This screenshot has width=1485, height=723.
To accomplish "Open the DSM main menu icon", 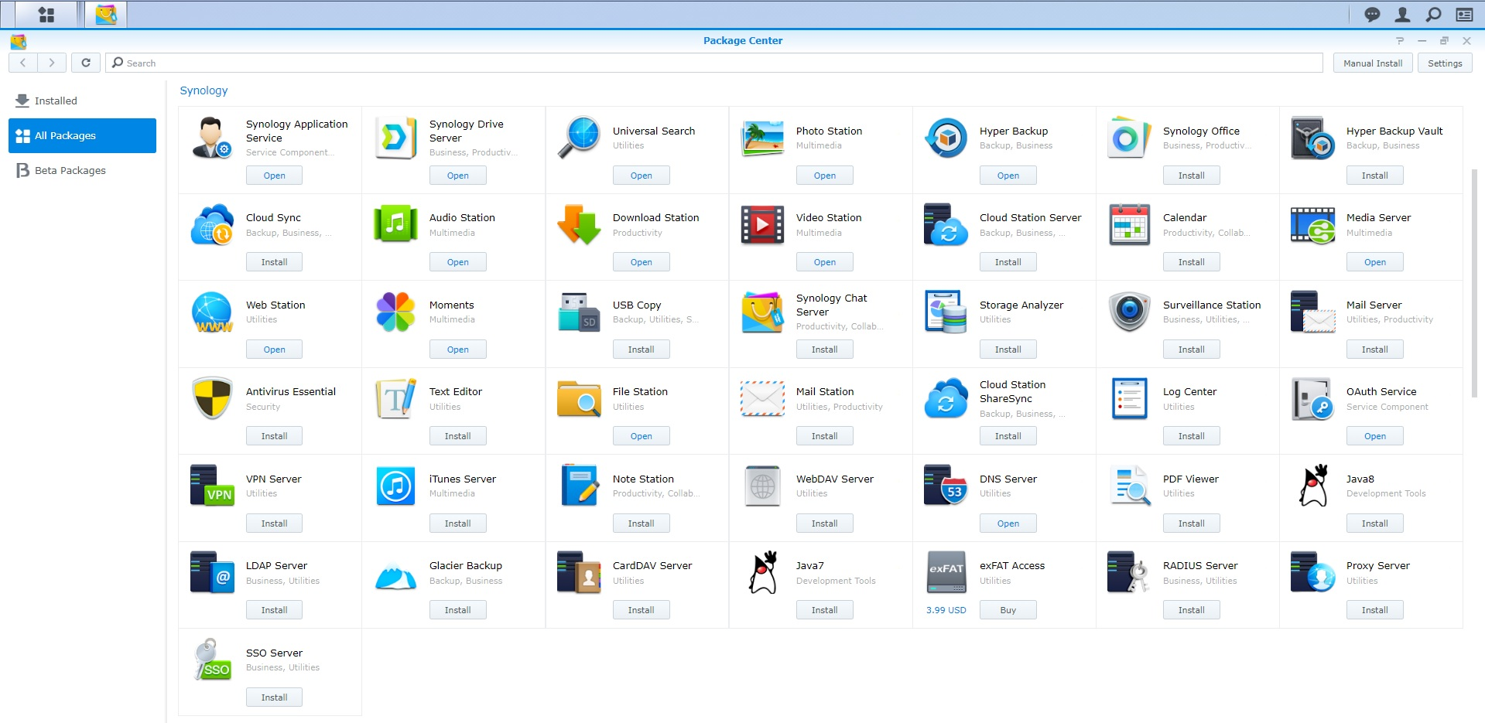I will [46, 14].
